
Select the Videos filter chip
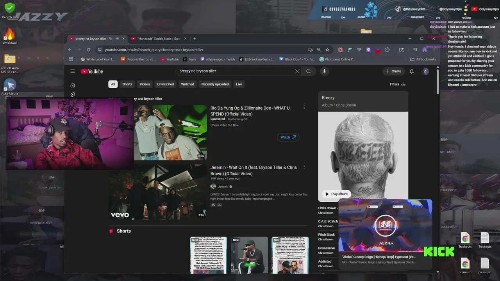coord(145,84)
